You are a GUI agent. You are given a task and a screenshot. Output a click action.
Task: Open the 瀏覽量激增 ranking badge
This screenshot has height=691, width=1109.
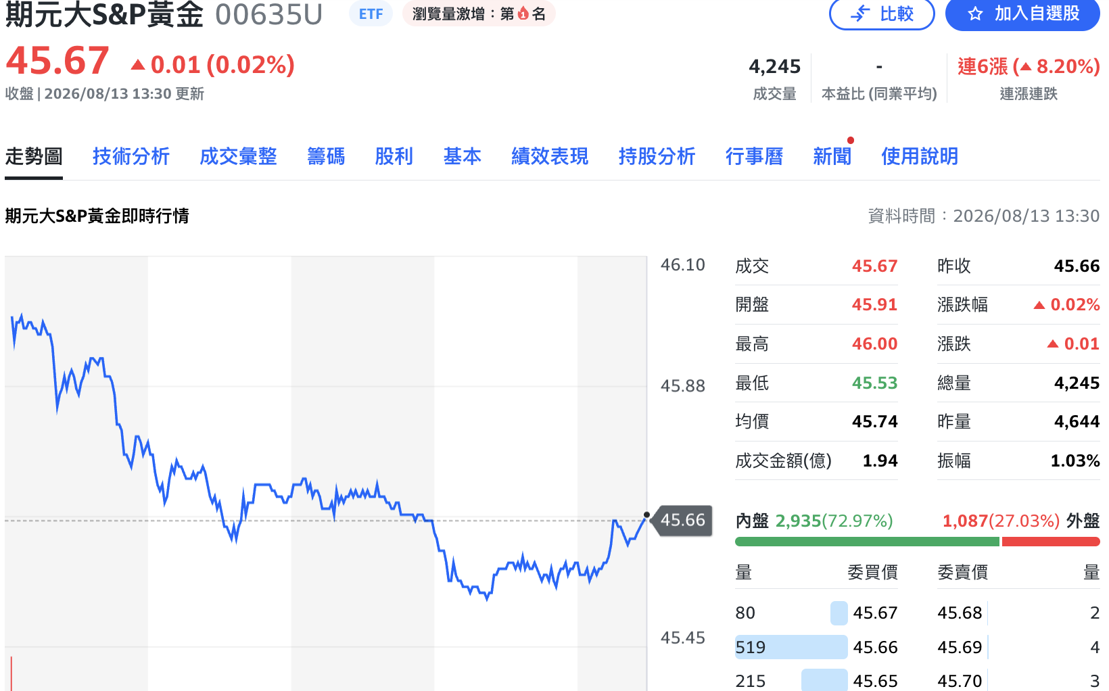tap(479, 14)
